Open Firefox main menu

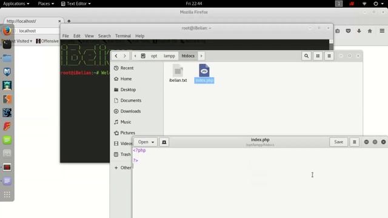point(382,31)
